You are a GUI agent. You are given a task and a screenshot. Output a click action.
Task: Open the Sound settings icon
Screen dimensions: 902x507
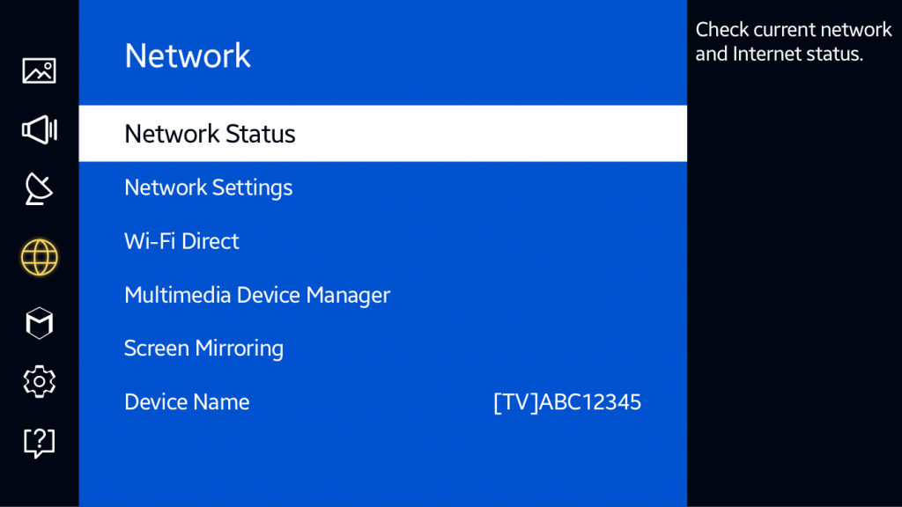pyautogui.click(x=39, y=129)
